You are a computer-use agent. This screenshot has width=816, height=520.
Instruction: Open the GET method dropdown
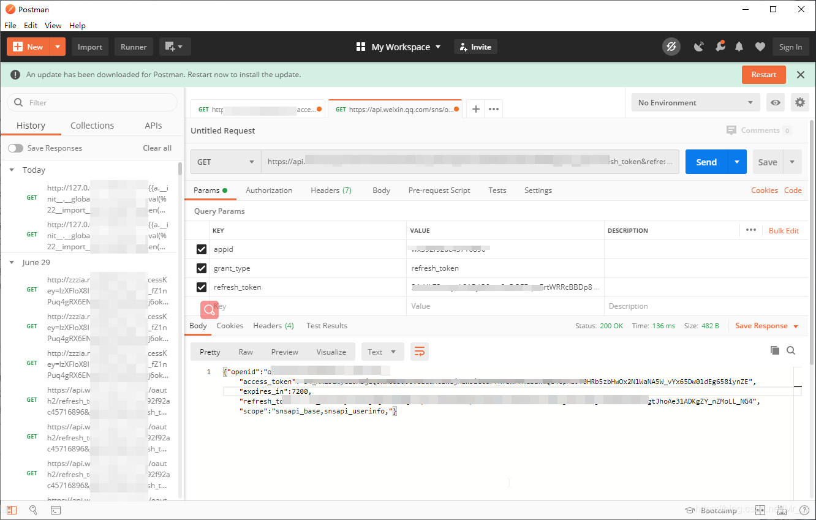(x=226, y=162)
